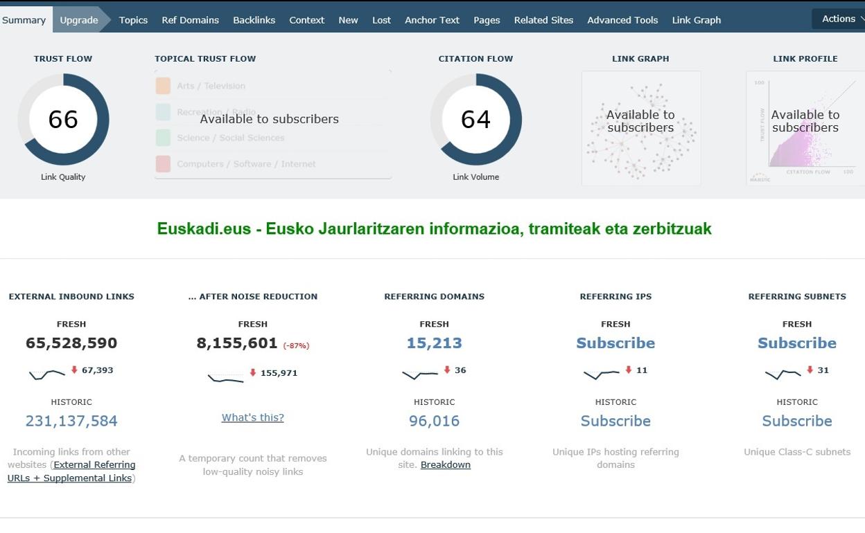Open the Upgrade tab
Viewport: 865px width, 533px height.
click(x=79, y=20)
